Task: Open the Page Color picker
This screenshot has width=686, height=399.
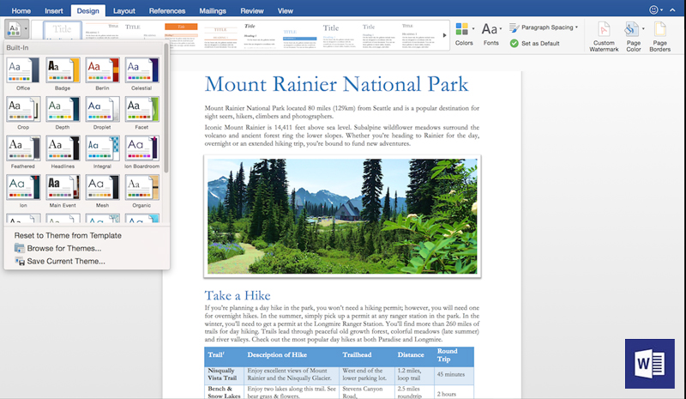Action: point(632,37)
